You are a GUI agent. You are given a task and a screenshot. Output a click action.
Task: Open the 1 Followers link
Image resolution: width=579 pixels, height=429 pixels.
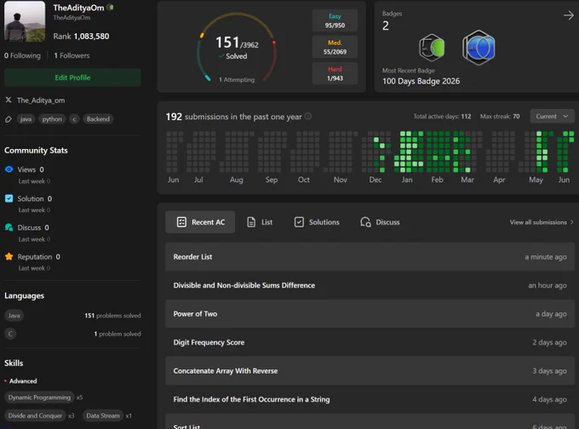tap(72, 55)
